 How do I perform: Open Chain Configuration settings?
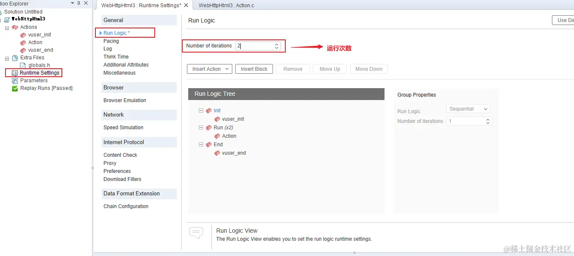(126, 206)
